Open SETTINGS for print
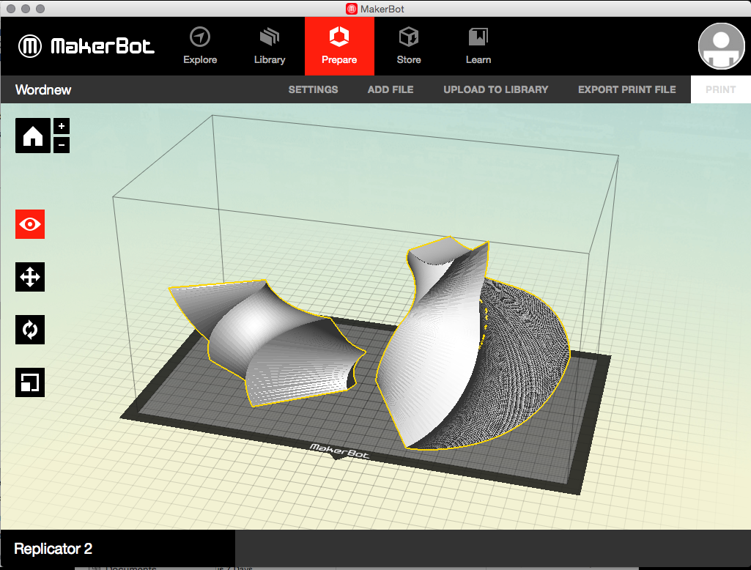The image size is (751, 570). (314, 89)
